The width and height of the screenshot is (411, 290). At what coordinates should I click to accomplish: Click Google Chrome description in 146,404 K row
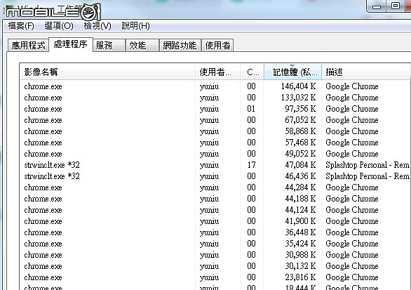pyautogui.click(x=352, y=86)
